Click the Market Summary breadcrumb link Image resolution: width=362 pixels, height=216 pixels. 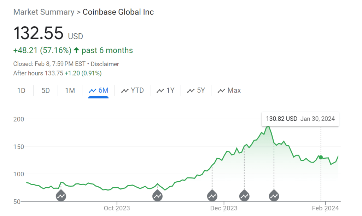click(x=43, y=12)
